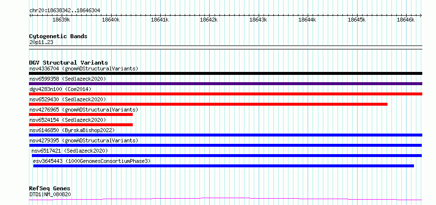
Task: Click the 18639k ruler position
Action: pos(61,20)
